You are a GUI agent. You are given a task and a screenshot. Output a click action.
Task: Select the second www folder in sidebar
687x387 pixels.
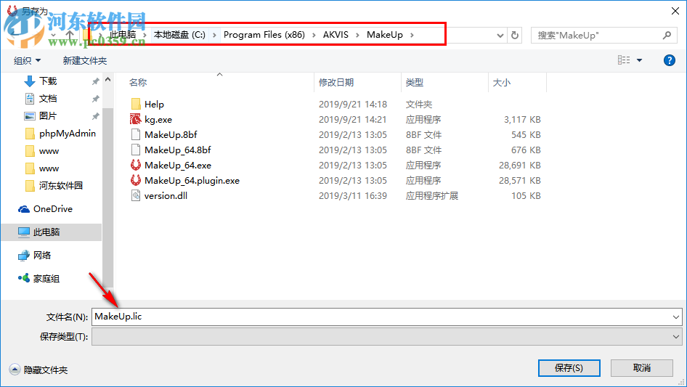[x=49, y=168]
